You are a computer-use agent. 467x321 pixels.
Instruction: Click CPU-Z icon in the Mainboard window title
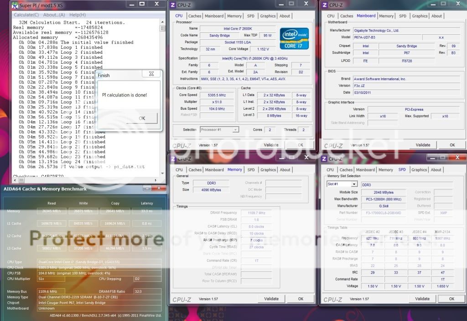pos(325,5)
